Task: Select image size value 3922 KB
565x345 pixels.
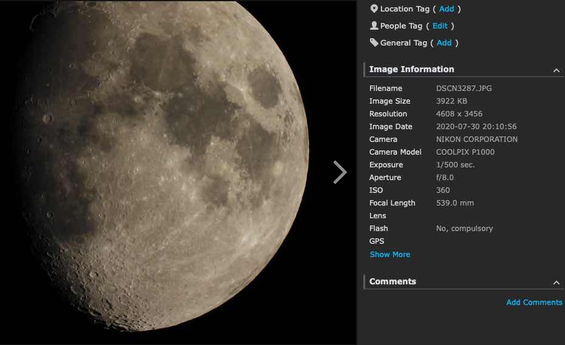Action: tap(451, 101)
